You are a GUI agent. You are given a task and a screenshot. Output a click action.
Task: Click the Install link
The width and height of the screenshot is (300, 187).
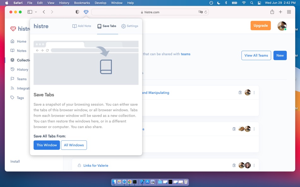click(15, 161)
